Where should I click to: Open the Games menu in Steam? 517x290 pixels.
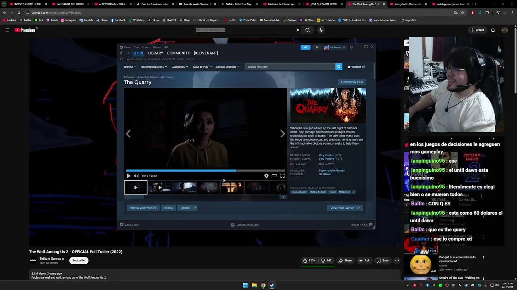[157, 47]
